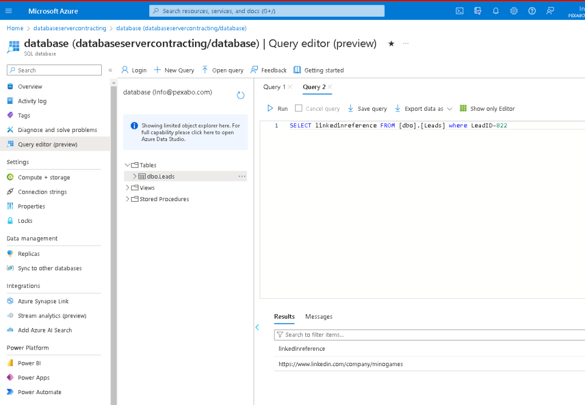Expand the dbo.Leads table
The image size is (585, 405).
point(135,177)
